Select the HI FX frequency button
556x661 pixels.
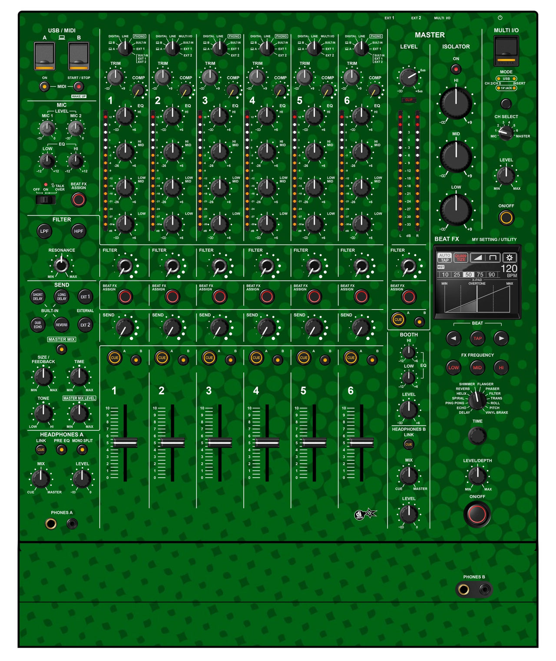tap(501, 367)
